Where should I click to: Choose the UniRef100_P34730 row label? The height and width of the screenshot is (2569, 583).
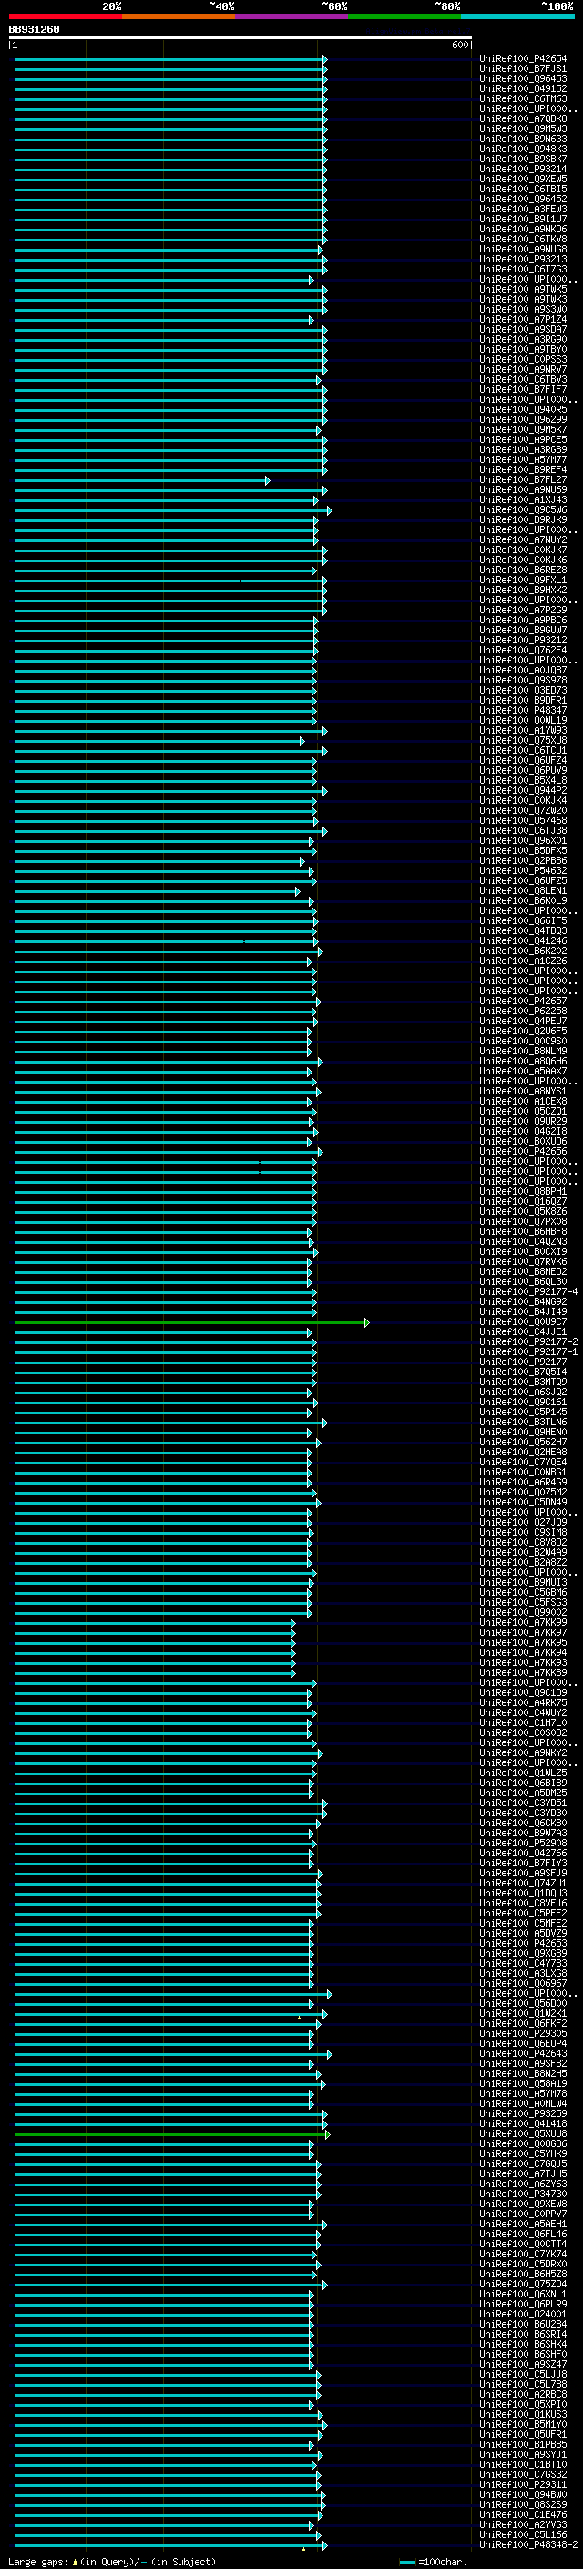[523, 2194]
